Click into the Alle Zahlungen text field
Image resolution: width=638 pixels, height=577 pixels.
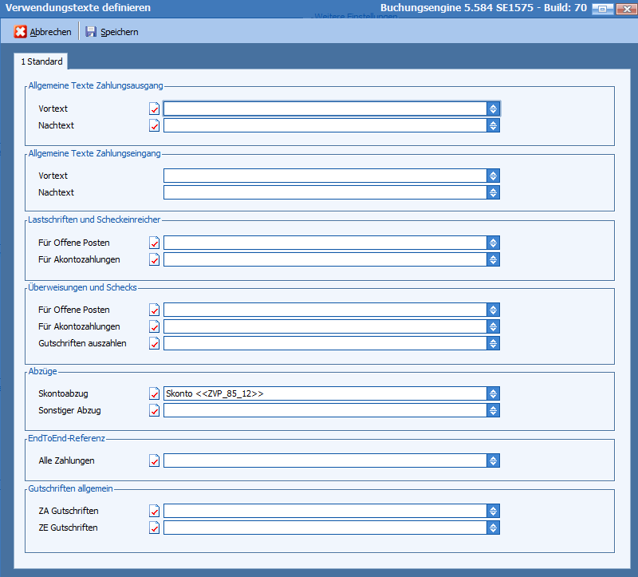[x=325, y=460]
